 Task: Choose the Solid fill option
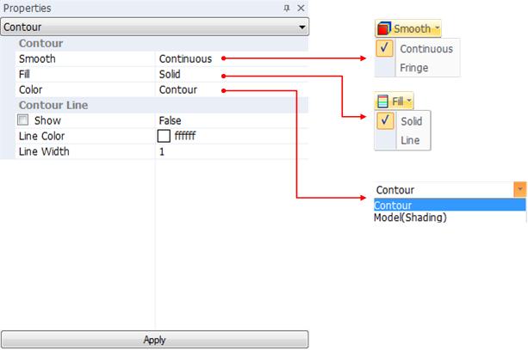(411, 122)
